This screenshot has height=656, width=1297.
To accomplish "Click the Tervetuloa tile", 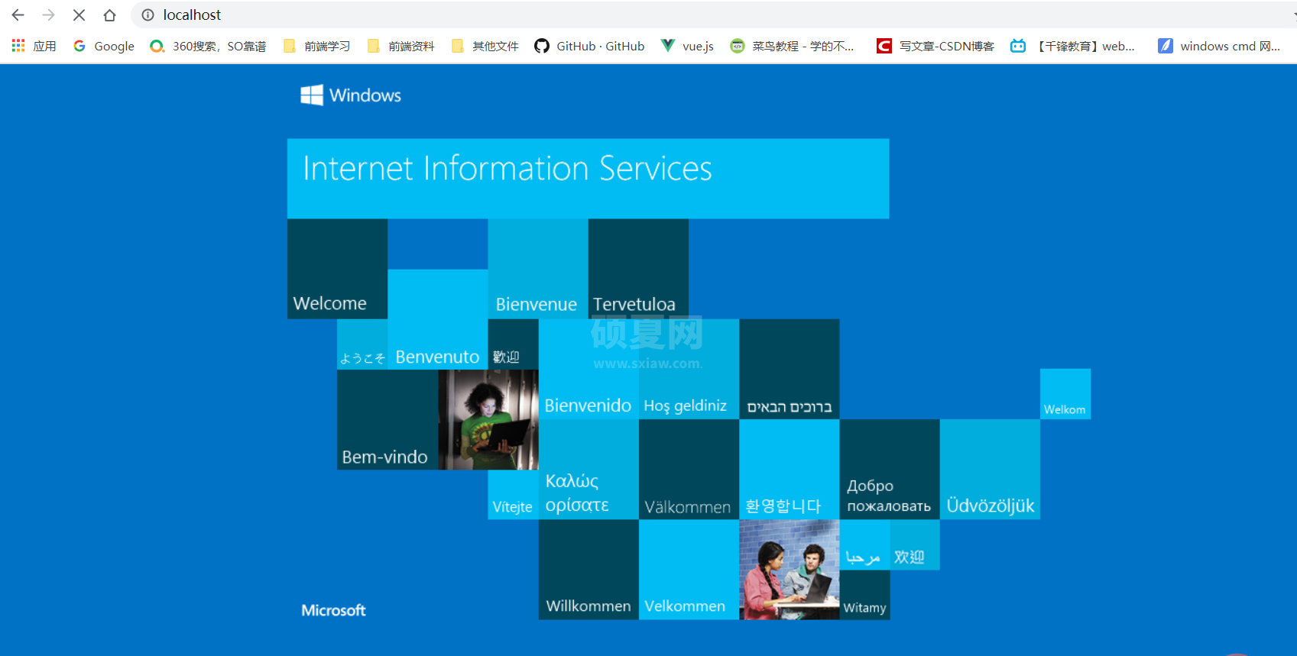I will click(638, 269).
